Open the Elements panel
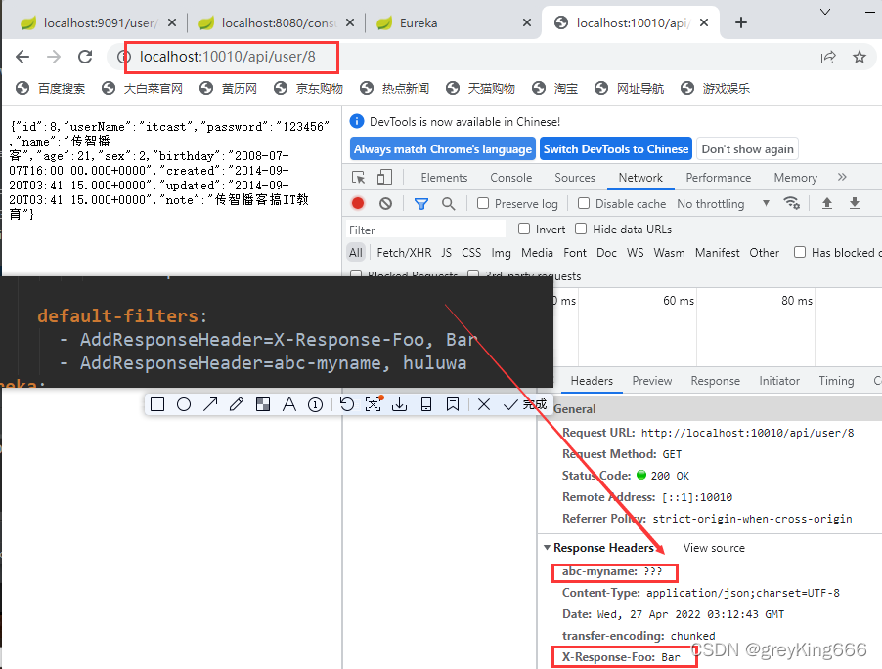The width and height of the screenshot is (882, 669). 444,178
